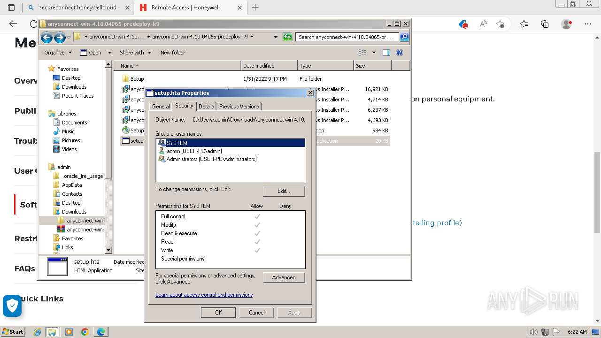Image resolution: width=601 pixels, height=338 pixels.
Task: Click the search magnifier in Explorer
Action: click(404, 37)
